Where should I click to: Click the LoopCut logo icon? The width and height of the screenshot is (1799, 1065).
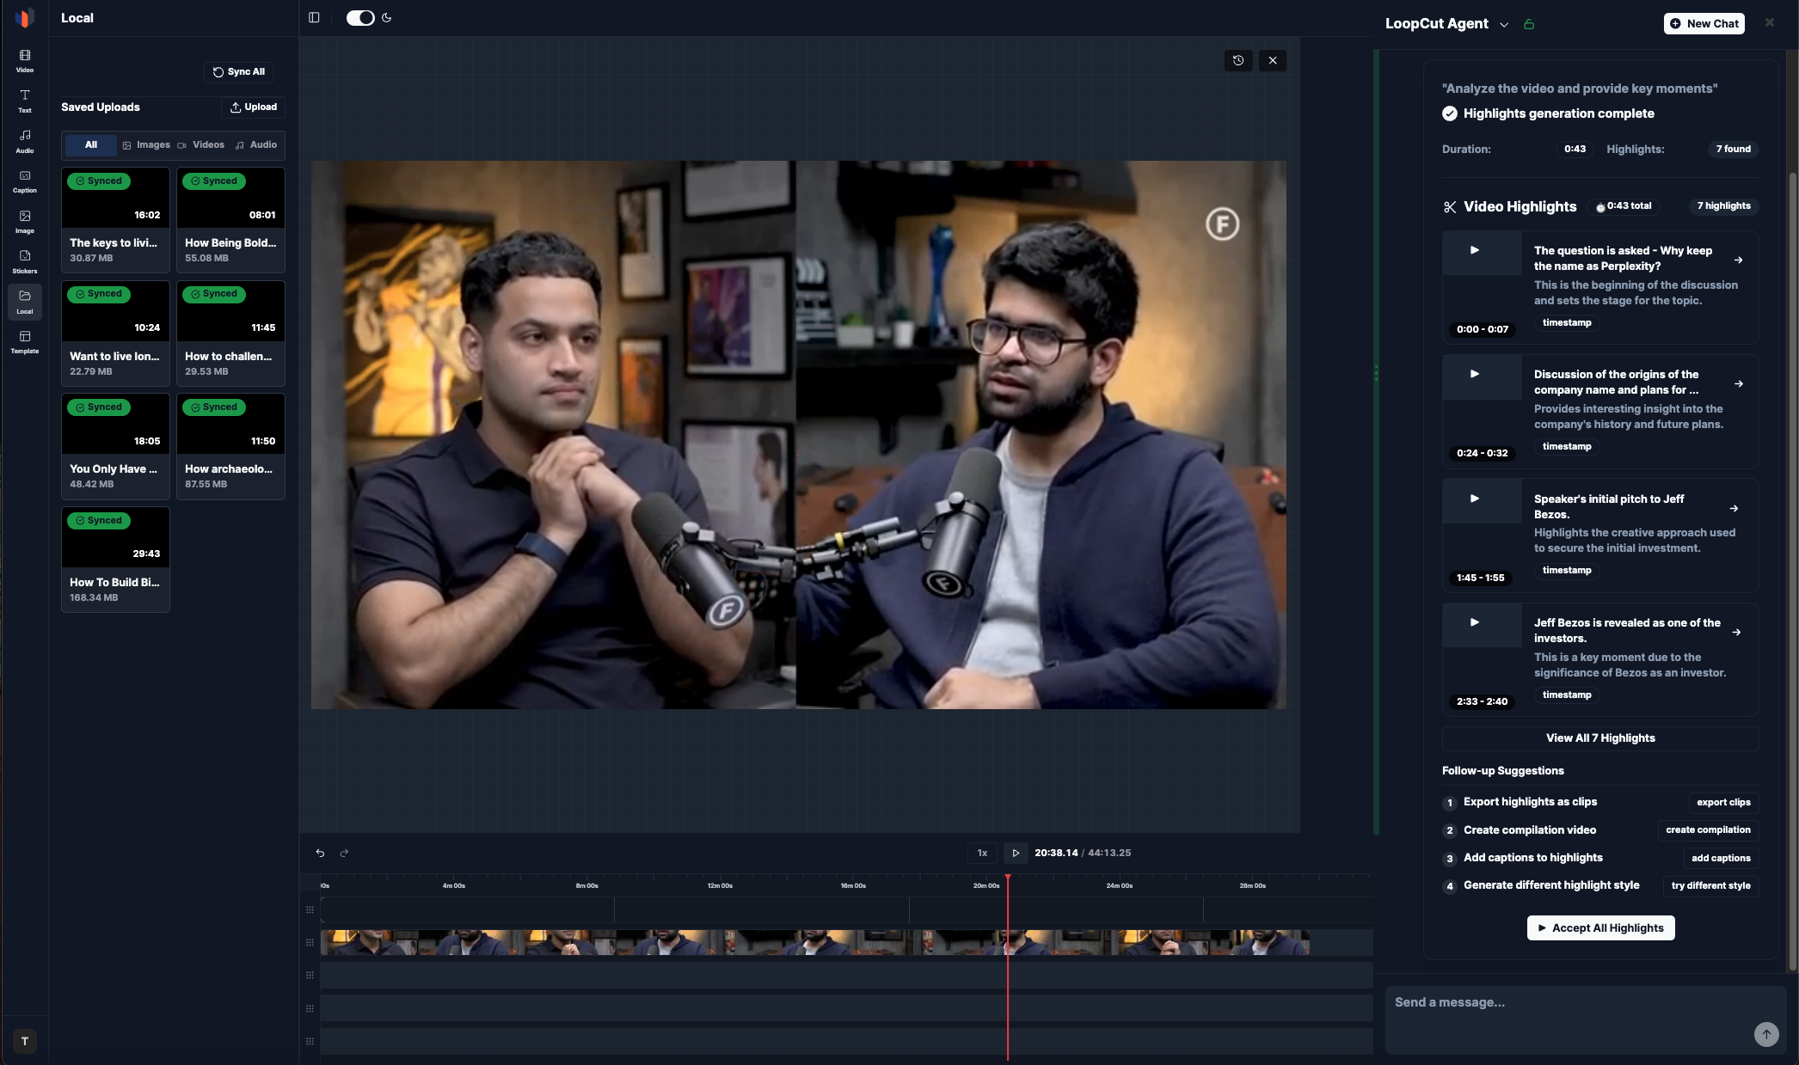[25, 17]
